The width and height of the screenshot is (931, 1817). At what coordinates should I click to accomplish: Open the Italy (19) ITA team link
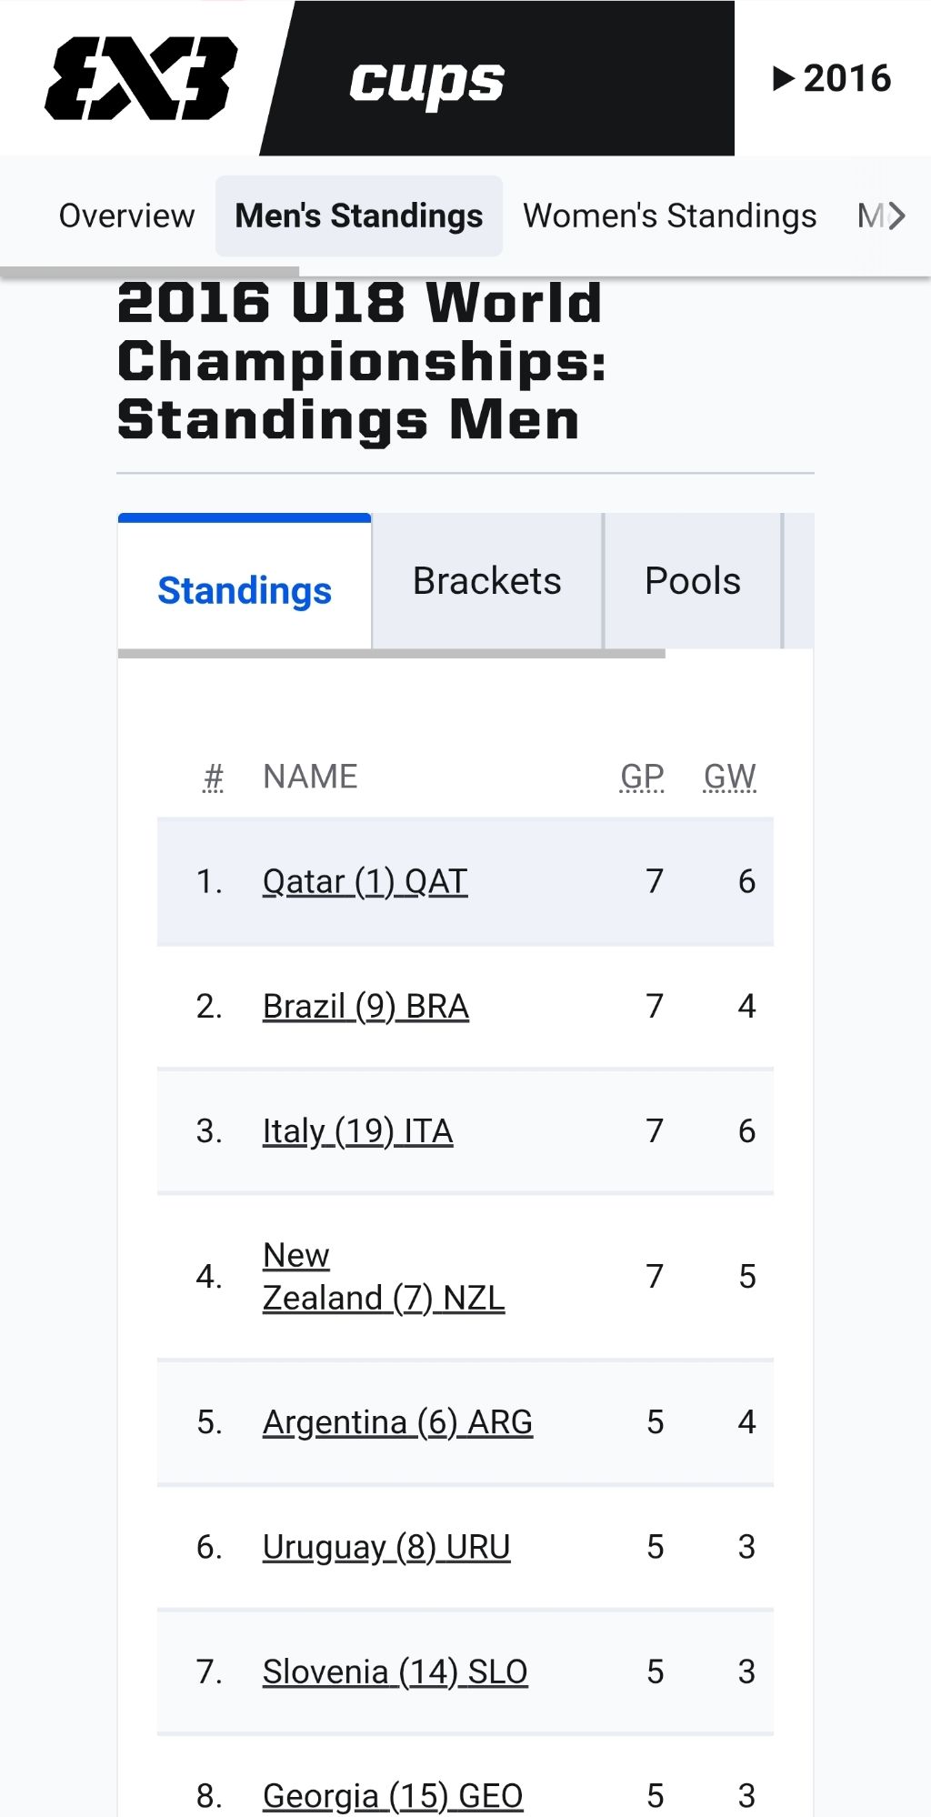[357, 1131]
